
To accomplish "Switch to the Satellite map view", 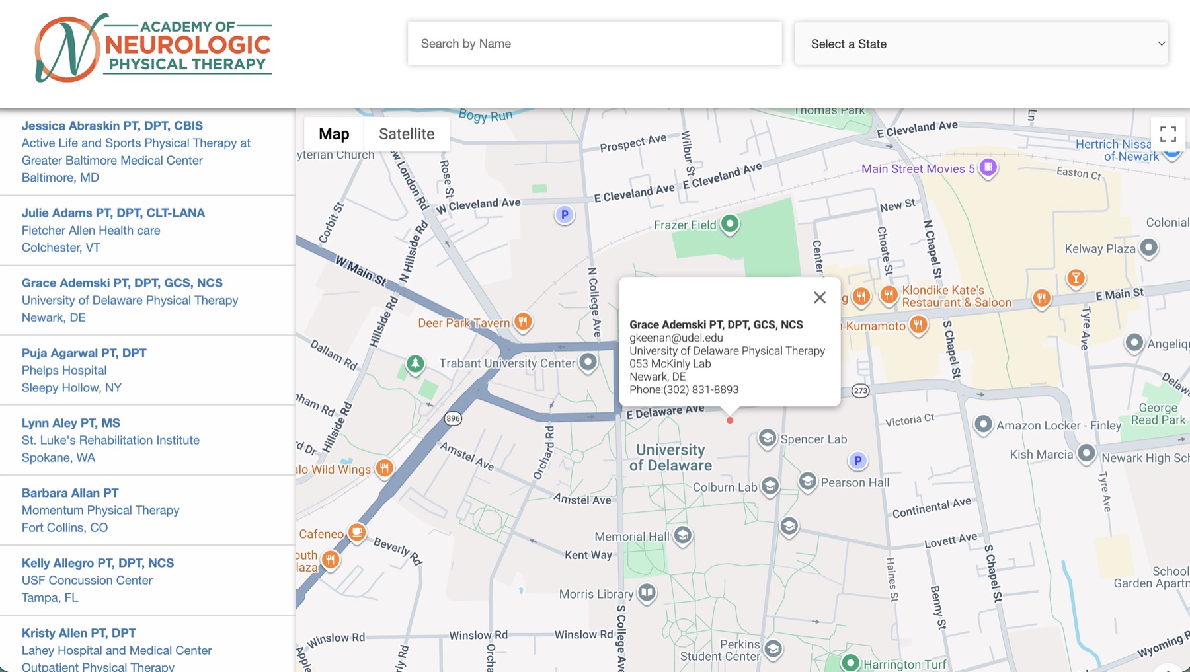I will pyautogui.click(x=407, y=134).
